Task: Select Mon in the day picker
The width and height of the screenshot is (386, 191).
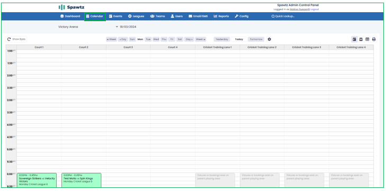Action: (140, 39)
